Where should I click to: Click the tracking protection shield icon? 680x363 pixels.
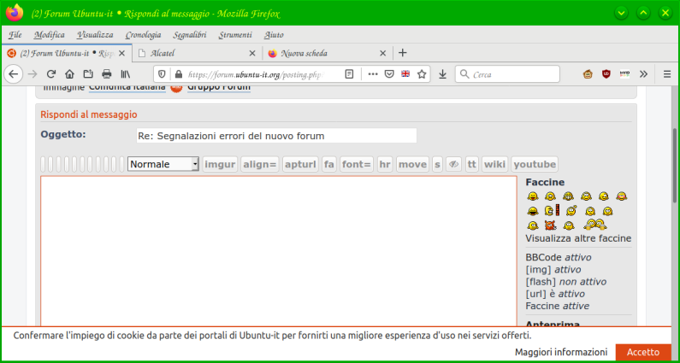click(x=162, y=74)
